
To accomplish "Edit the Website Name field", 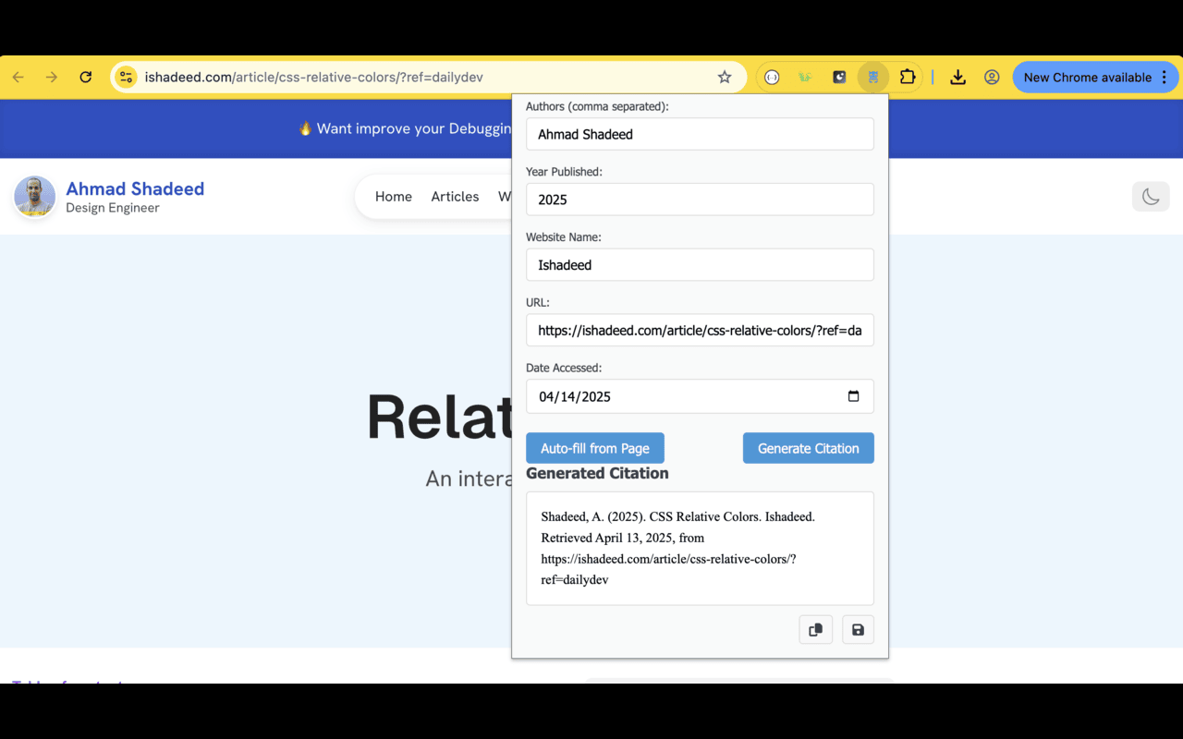I will [700, 265].
